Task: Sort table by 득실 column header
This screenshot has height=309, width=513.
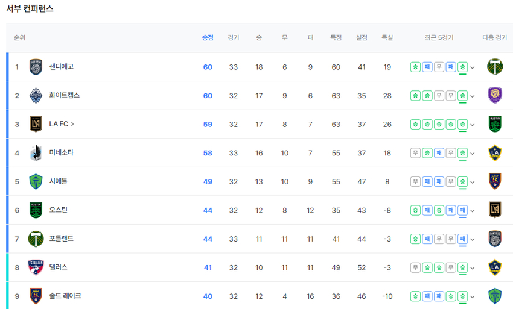Action: (387, 37)
